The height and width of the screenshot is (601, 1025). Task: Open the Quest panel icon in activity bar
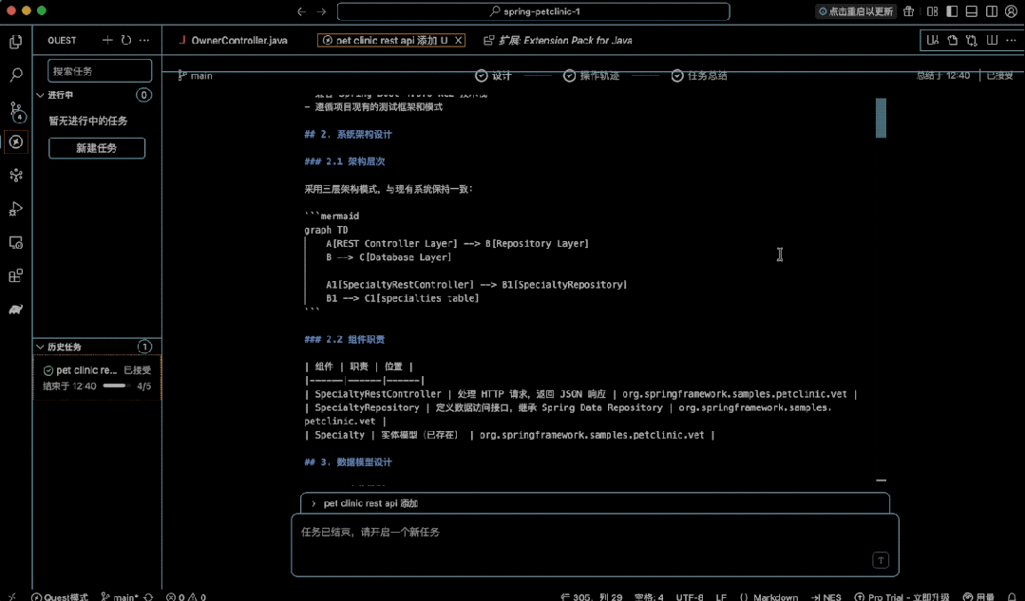pos(15,142)
